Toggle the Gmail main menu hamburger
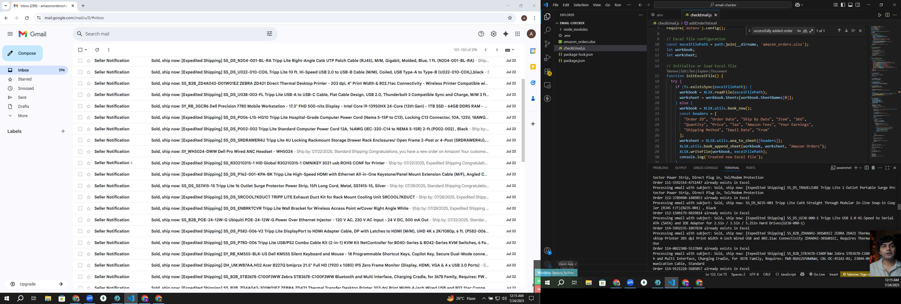This screenshot has width=901, height=304. click(10, 34)
